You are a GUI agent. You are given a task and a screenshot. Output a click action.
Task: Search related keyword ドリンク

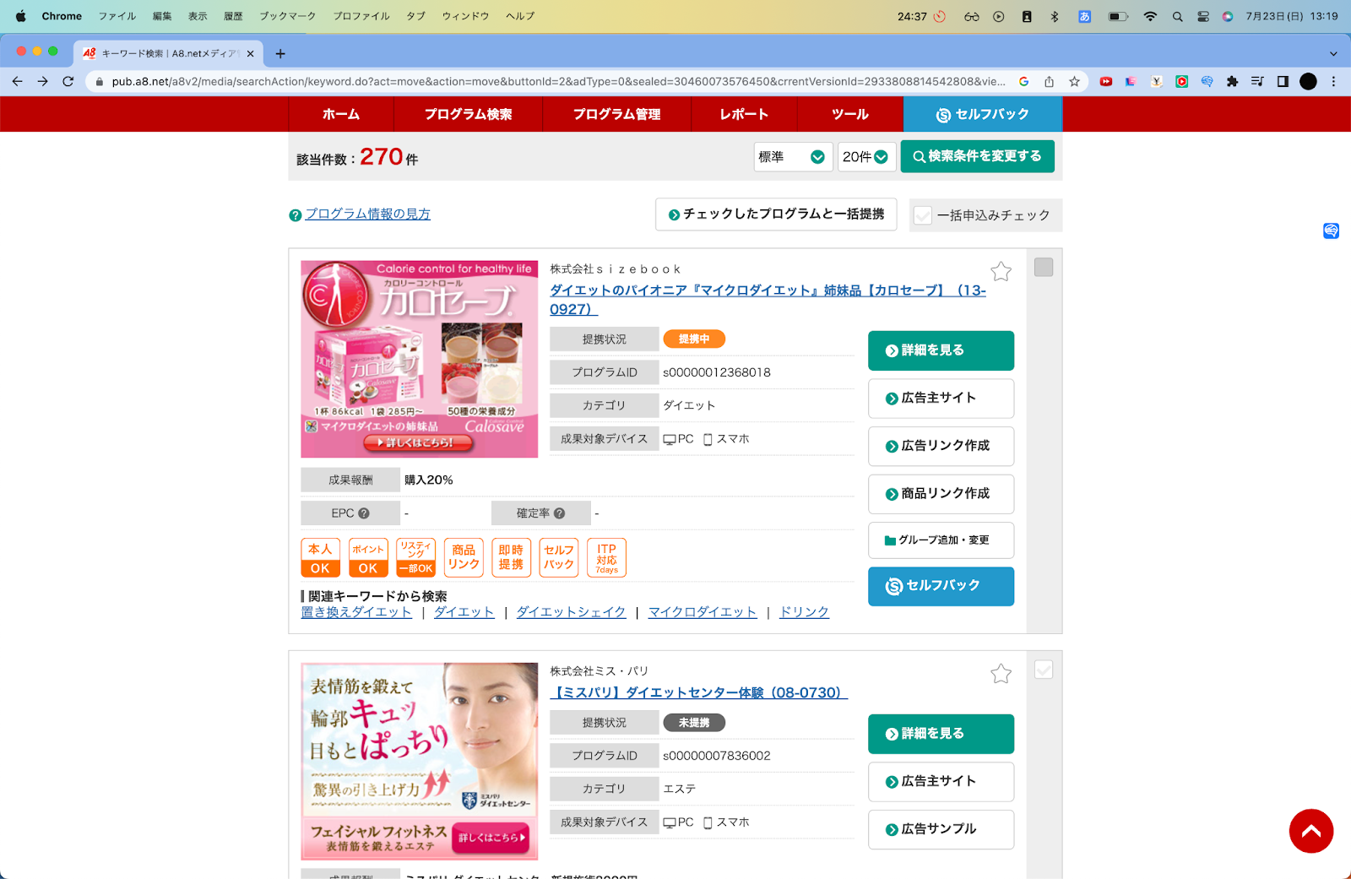tap(804, 612)
